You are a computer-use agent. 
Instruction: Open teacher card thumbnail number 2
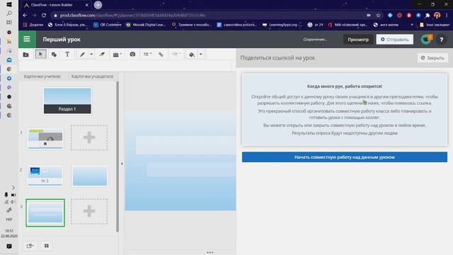click(45, 176)
